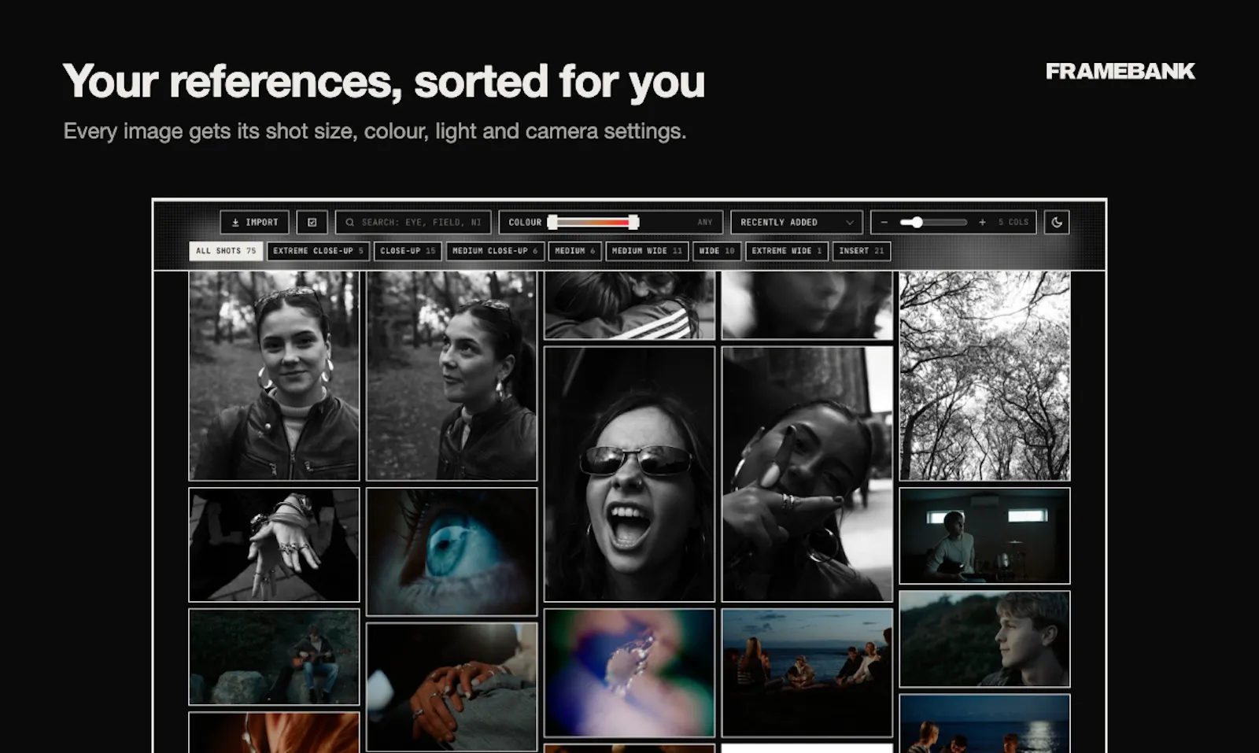Open the man in dark room thumbnail

(x=985, y=536)
